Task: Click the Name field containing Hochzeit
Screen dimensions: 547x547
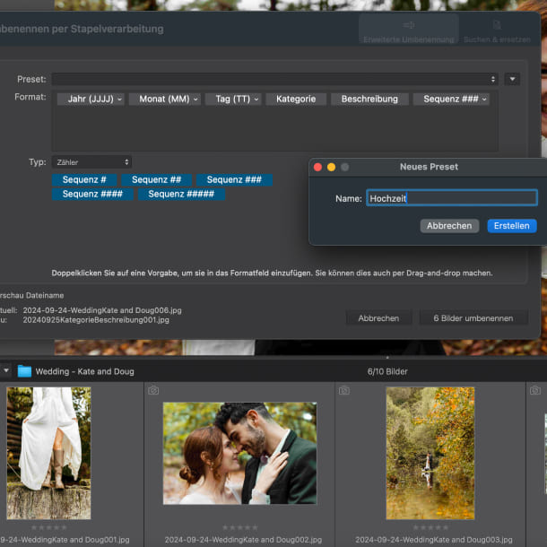Action: click(451, 198)
